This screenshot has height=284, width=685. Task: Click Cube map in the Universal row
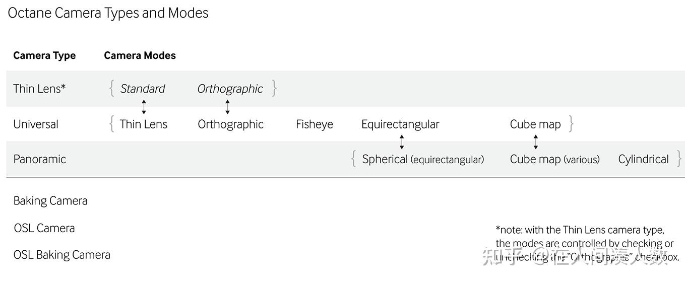click(535, 124)
